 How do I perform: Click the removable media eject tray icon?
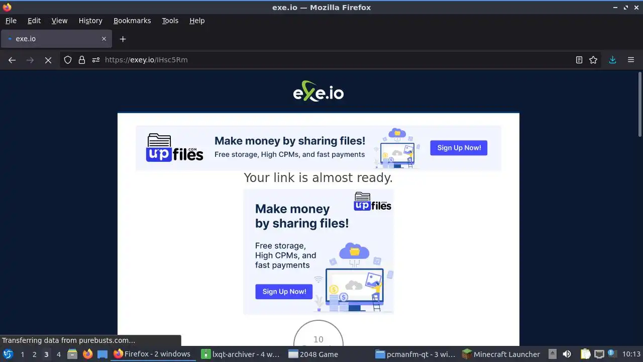click(552, 354)
